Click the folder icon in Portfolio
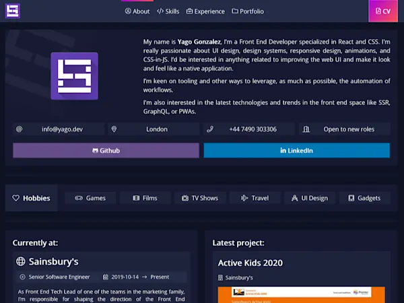Viewport: 404px width, 303px height. tap(235, 11)
